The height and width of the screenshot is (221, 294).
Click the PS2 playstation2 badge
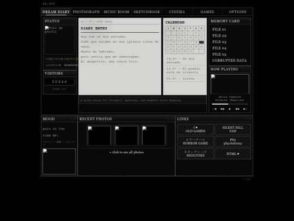[232, 141]
